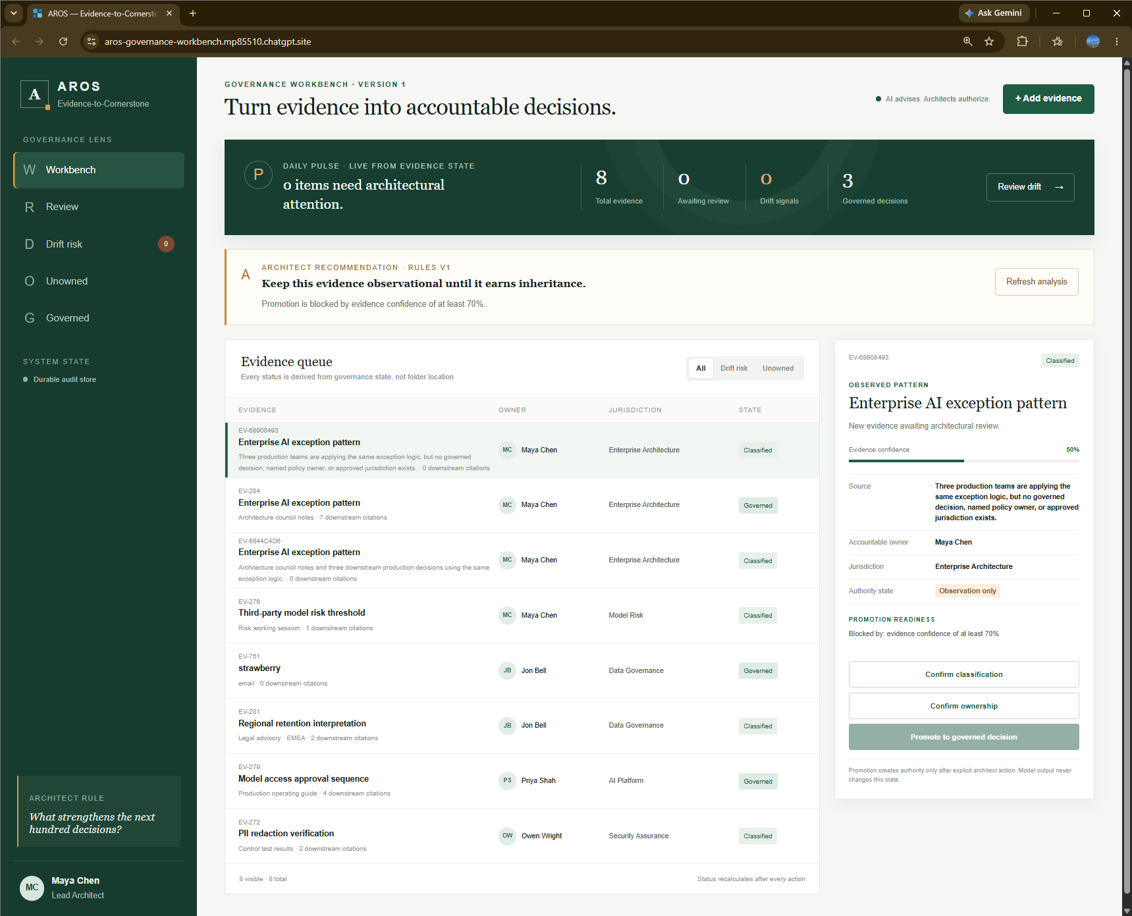Click Durable audit store status
Image resolution: width=1132 pixels, height=916 pixels.
(60, 379)
